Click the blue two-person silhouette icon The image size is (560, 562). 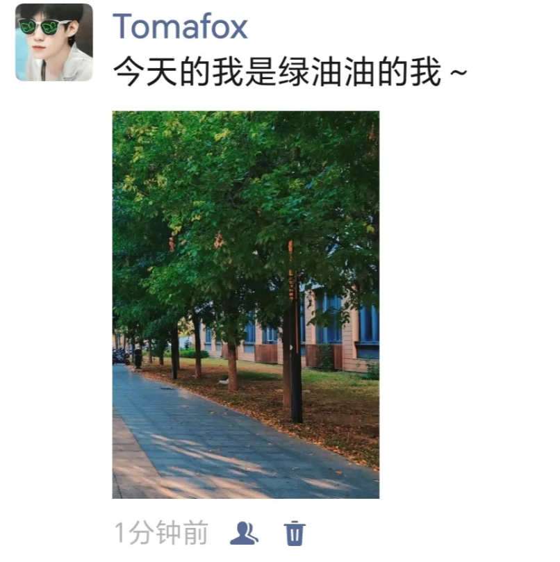point(243,533)
